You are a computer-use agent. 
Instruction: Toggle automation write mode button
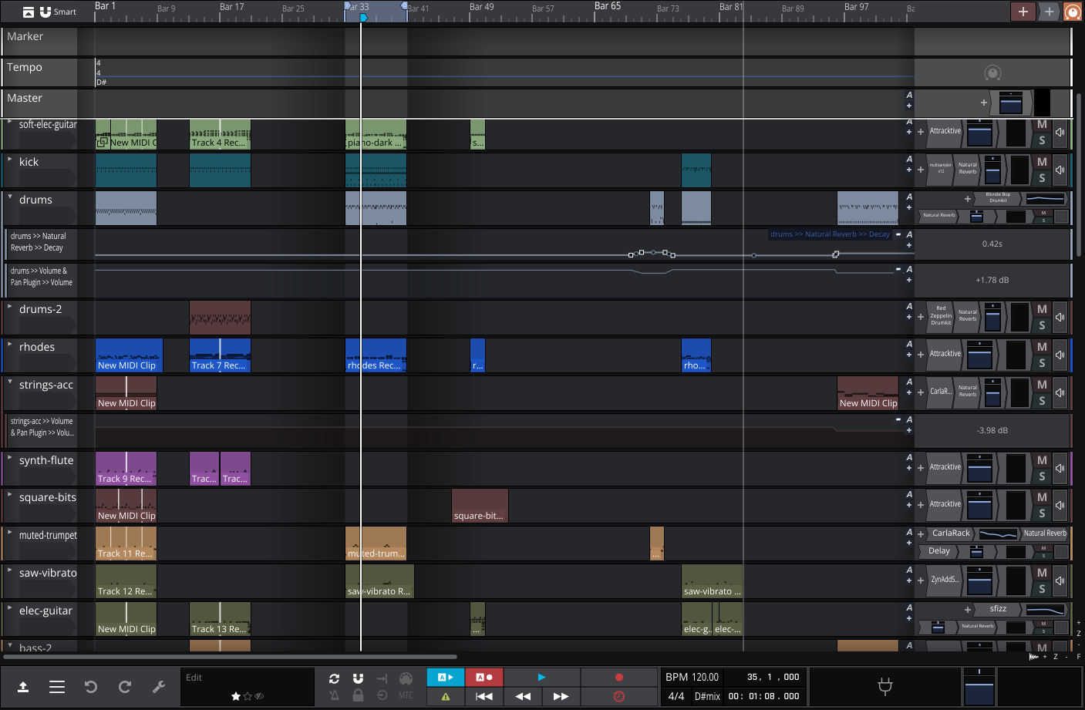pos(484,677)
